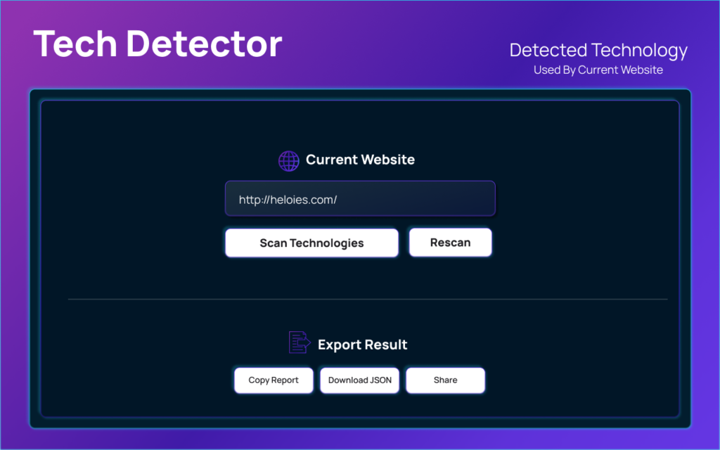This screenshot has height=450, width=720.
Task: Click the empty right end of the URL field
Action: coord(464,199)
